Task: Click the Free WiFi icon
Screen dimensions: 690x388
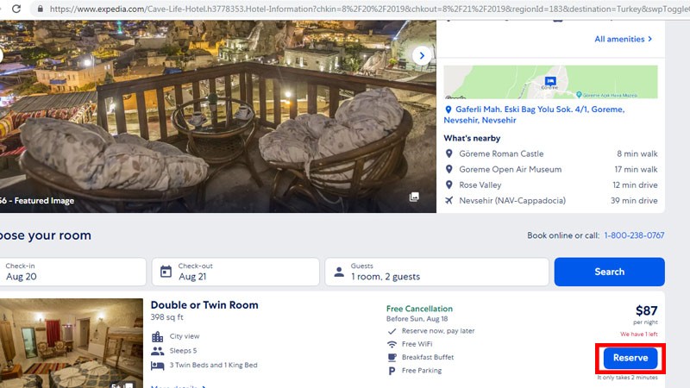Action: pos(392,344)
